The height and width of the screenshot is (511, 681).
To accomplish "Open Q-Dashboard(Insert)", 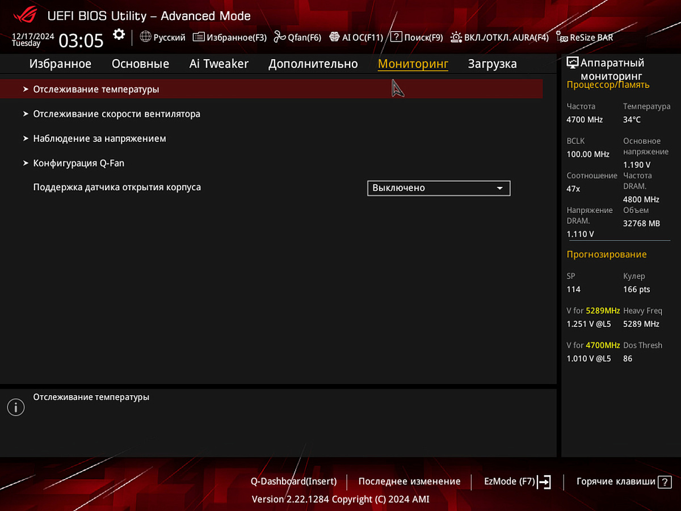I will pyautogui.click(x=294, y=481).
